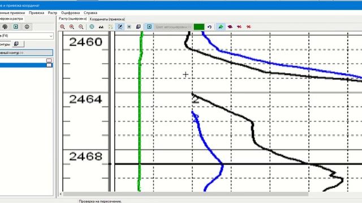Click the color swatch of the unselected contour row
The image size is (362, 203).
pos(49,60)
